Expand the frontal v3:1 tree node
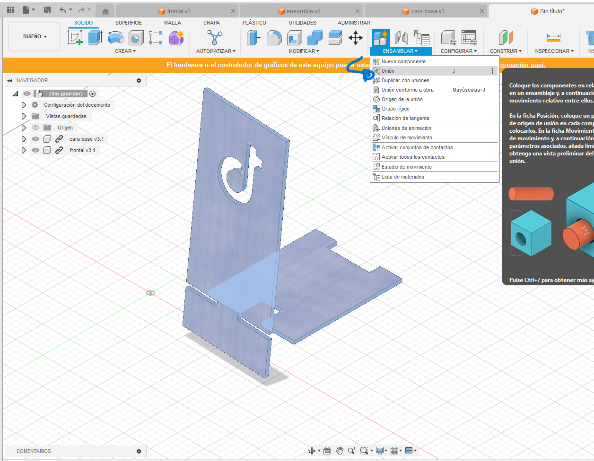594x461 pixels. point(24,150)
